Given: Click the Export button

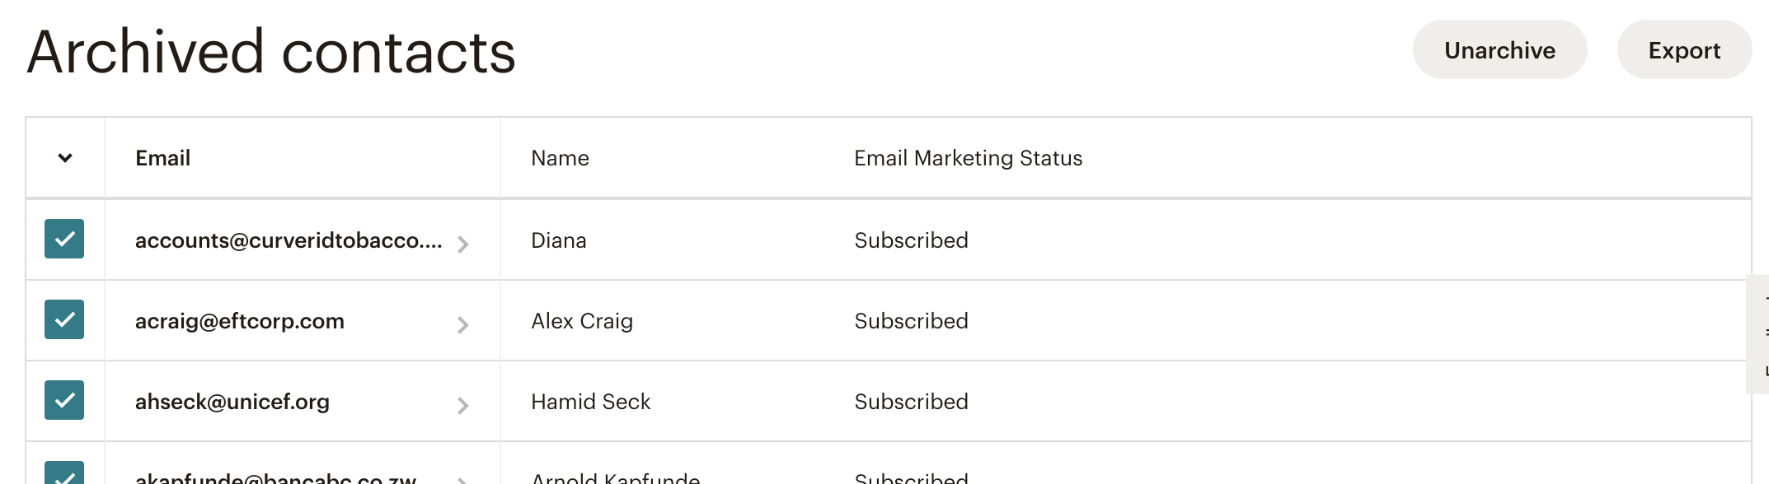Looking at the screenshot, I should (x=1683, y=50).
